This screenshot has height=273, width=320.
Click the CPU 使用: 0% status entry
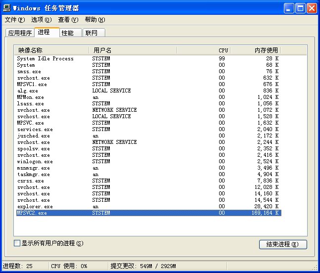pyautogui.click(x=69, y=266)
